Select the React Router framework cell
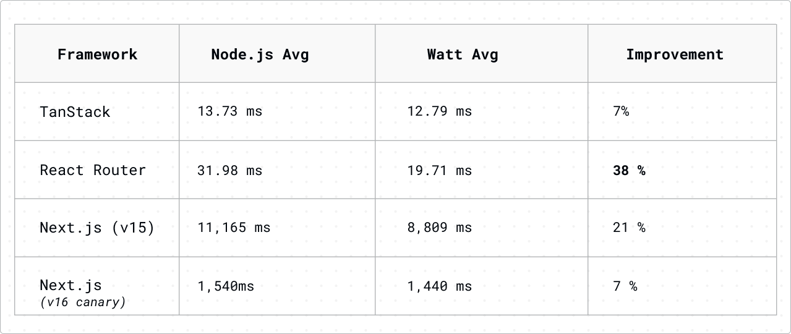This screenshot has width=791, height=334. pos(93,170)
